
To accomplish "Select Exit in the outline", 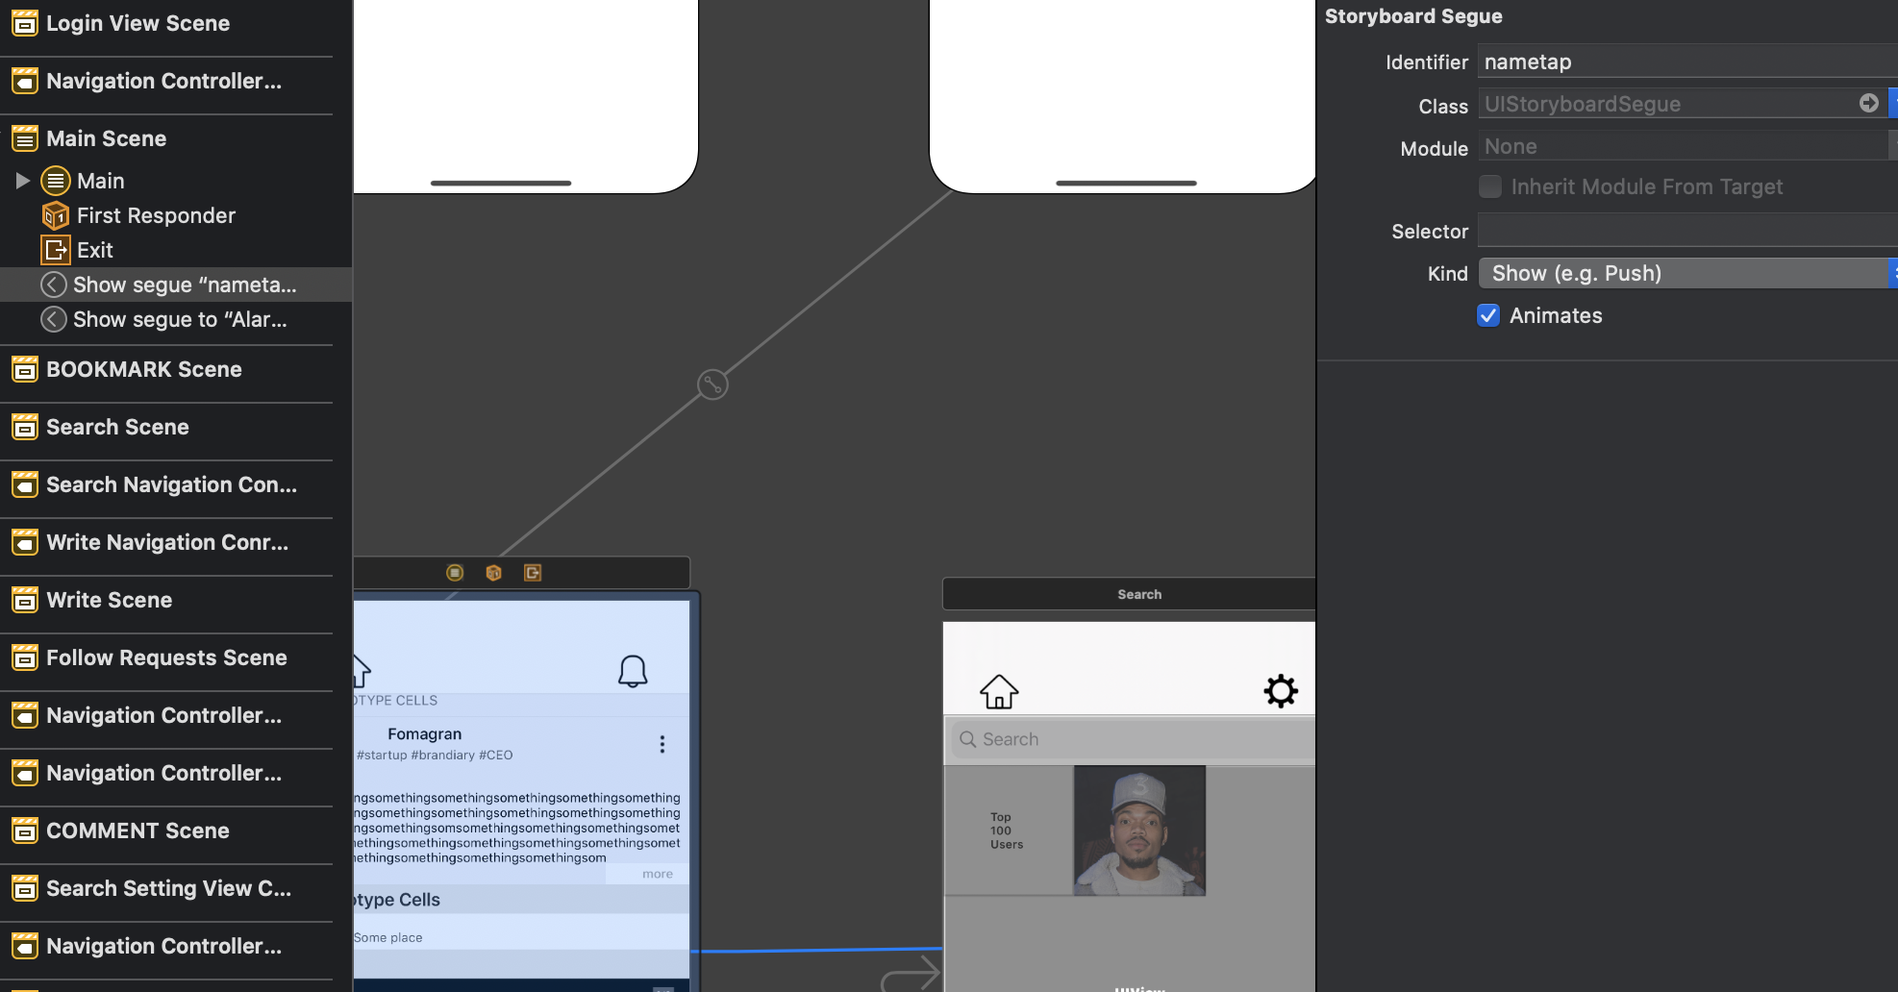I will [176, 250].
